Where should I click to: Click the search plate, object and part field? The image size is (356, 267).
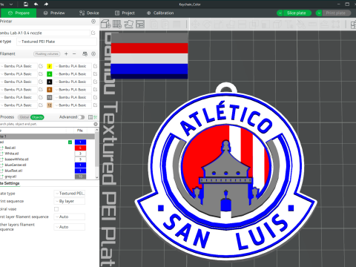(46, 124)
